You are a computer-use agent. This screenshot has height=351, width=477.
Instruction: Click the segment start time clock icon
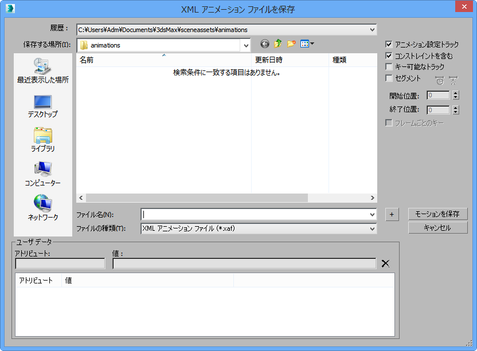click(x=440, y=81)
